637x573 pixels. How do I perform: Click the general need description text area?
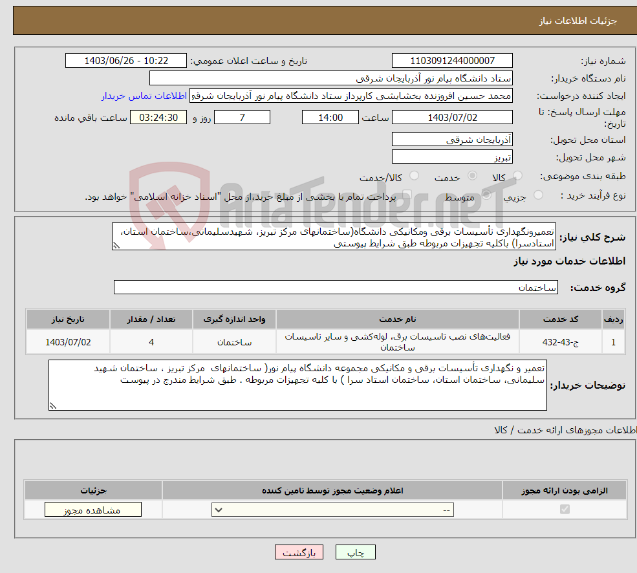pos(334,237)
